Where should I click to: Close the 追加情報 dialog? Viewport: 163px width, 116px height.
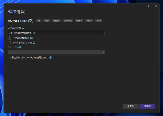coord(156,6)
